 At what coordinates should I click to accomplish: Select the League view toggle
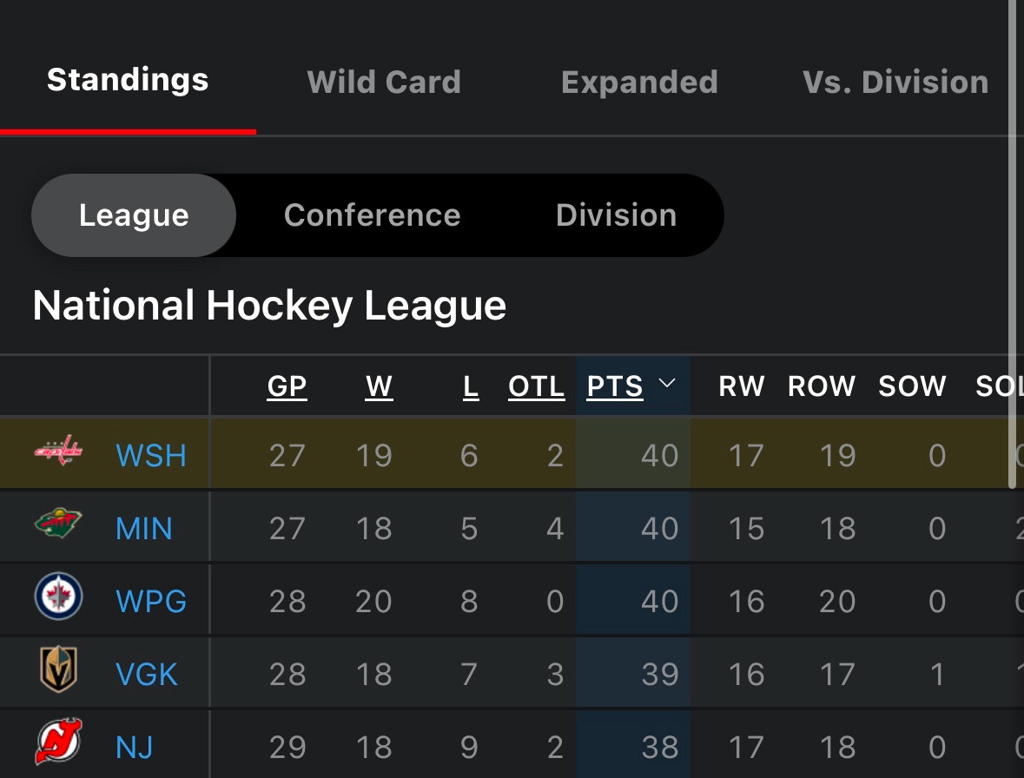point(134,215)
